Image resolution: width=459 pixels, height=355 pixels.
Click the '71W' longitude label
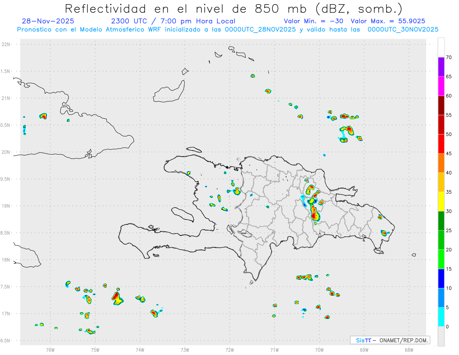coord(274,350)
